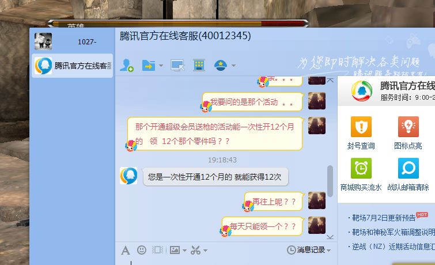Click the remote desktop monitor icon

click(177, 66)
